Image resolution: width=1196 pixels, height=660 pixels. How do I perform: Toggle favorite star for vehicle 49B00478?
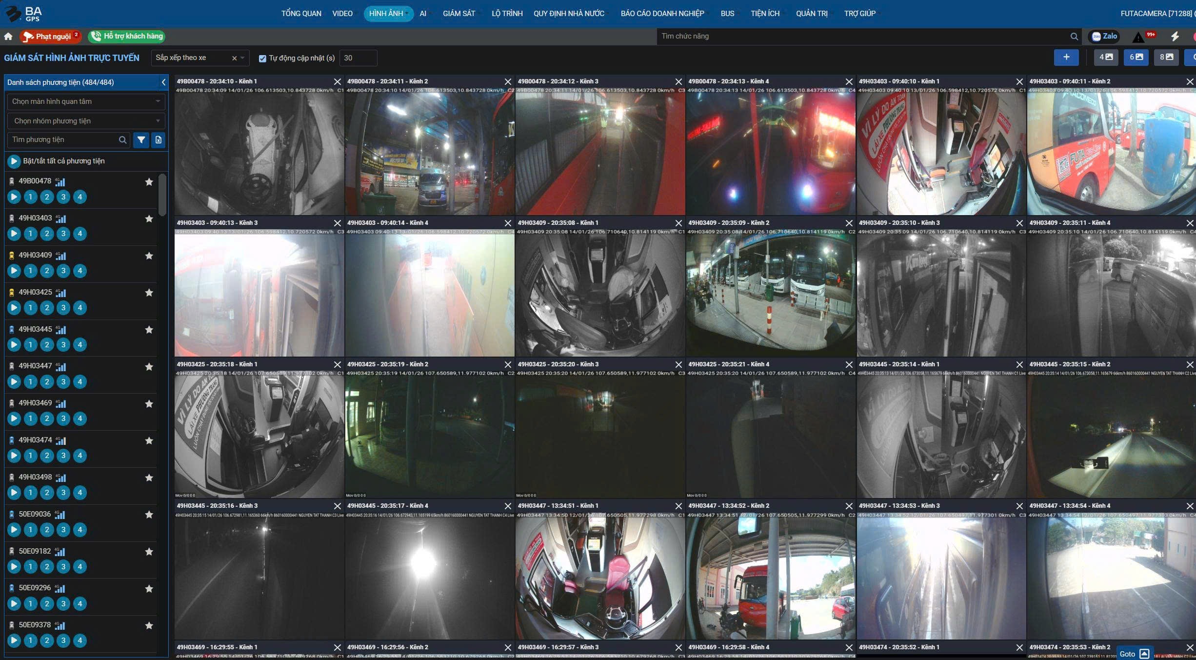[x=149, y=182]
